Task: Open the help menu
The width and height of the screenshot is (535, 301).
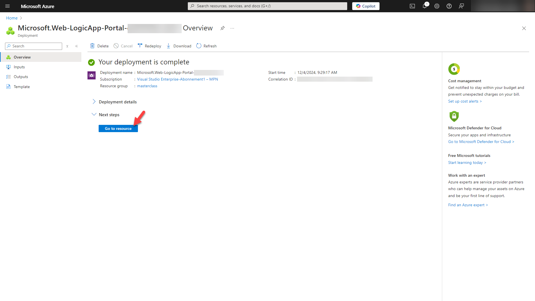Action: tap(449, 6)
